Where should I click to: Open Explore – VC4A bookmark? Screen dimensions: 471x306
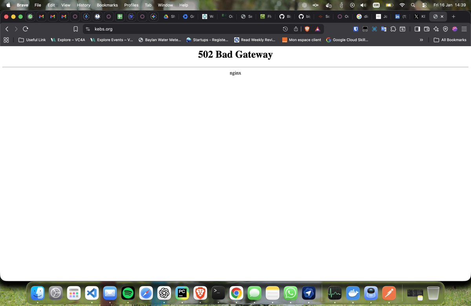coord(68,40)
